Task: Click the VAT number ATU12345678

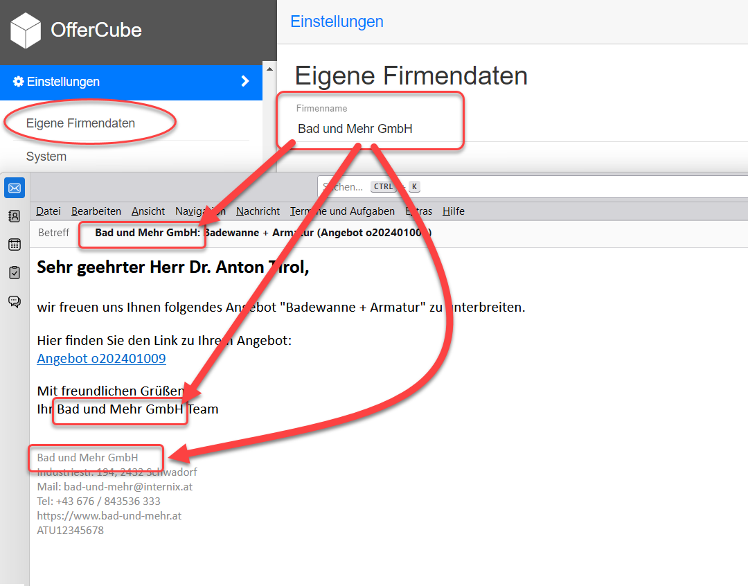Action: click(x=70, y=530)
